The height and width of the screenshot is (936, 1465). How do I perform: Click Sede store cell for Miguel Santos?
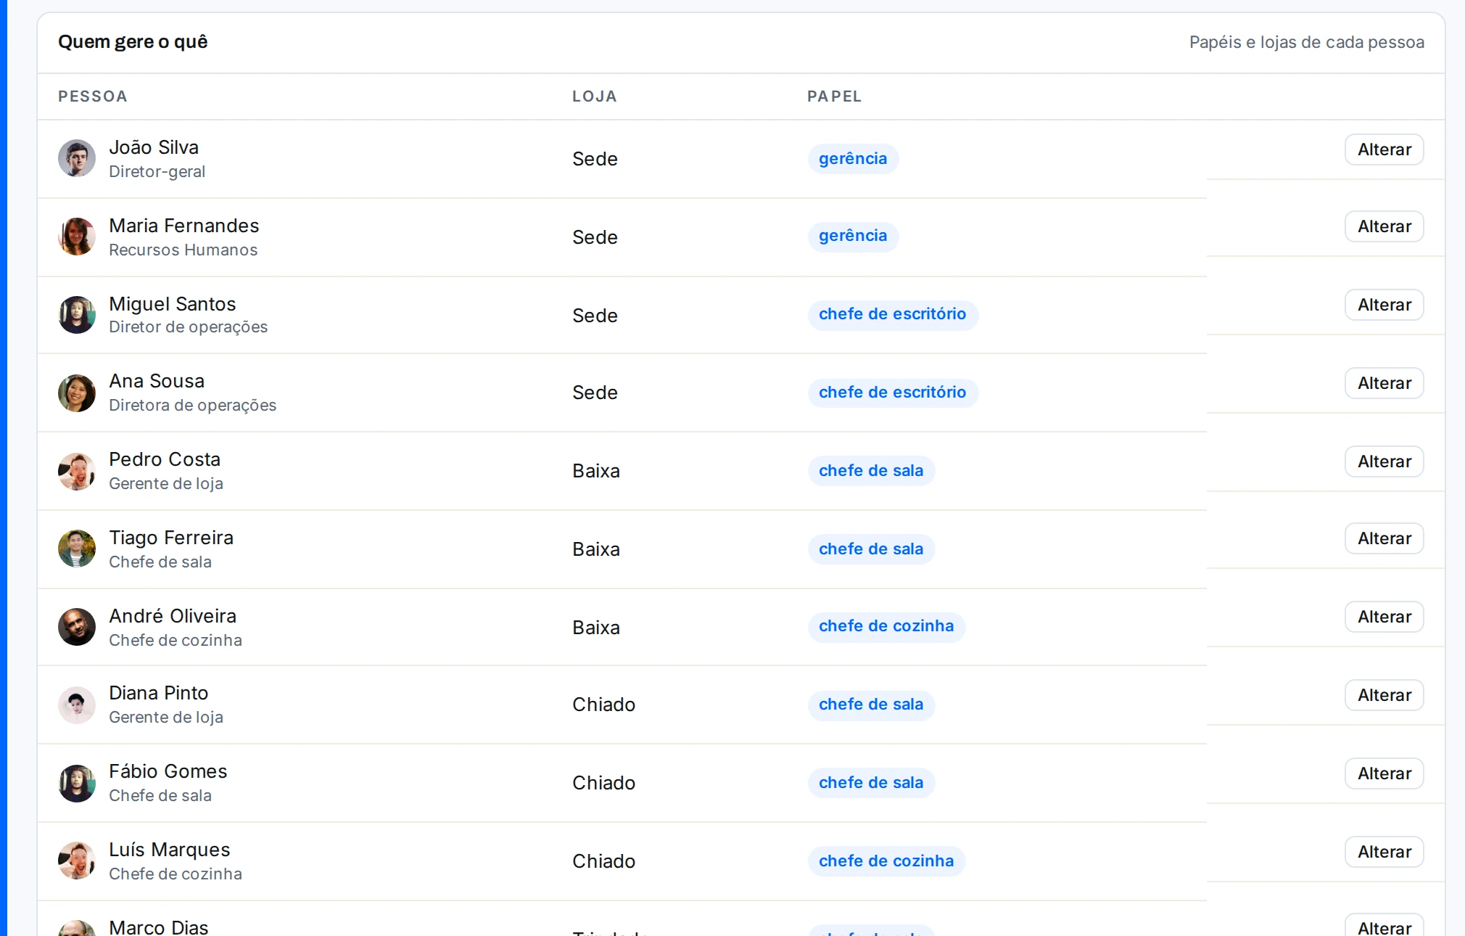595,316
